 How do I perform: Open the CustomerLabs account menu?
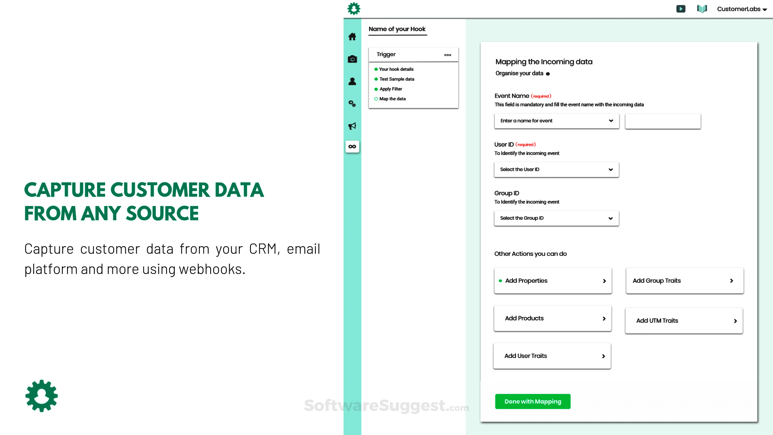[x=741, y=9]
